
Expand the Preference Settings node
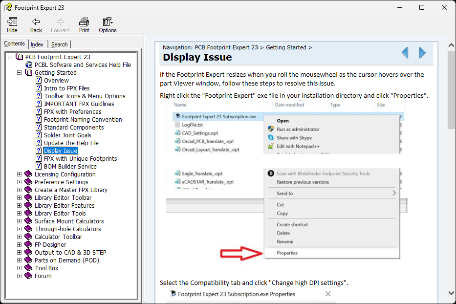coord(19,182)
